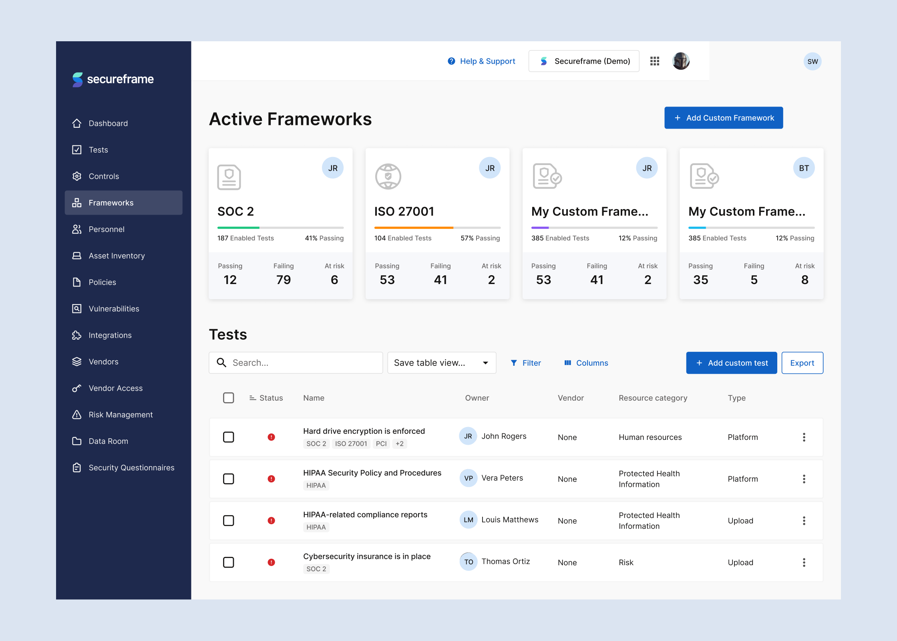897x641 pixels.
Task: Click the Add Custom Framework button
Action: (x=723, y=118)
